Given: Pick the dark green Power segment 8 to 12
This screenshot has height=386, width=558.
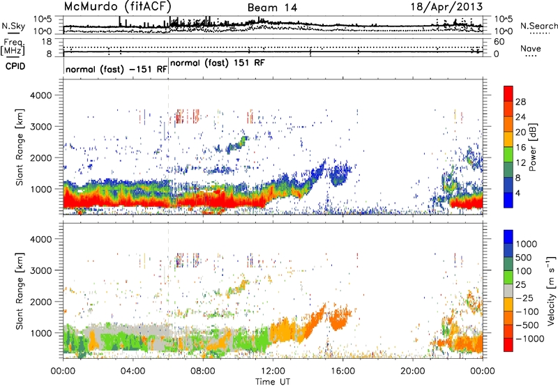Looking at the screenshot, I should pos(508,170).
